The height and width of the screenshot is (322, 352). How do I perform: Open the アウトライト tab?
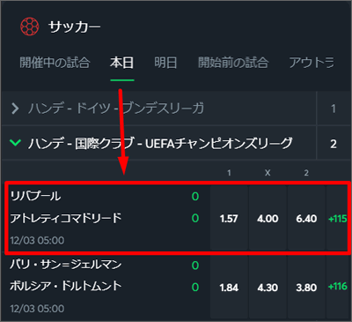pos(312,63)
